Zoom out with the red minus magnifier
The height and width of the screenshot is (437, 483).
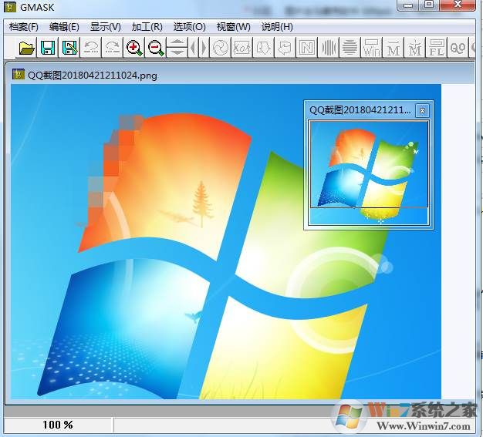156,48
